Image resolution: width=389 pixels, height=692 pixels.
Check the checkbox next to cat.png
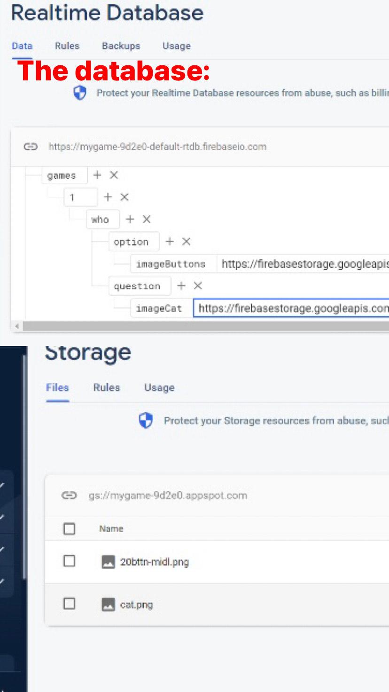[x=69, y=605]
